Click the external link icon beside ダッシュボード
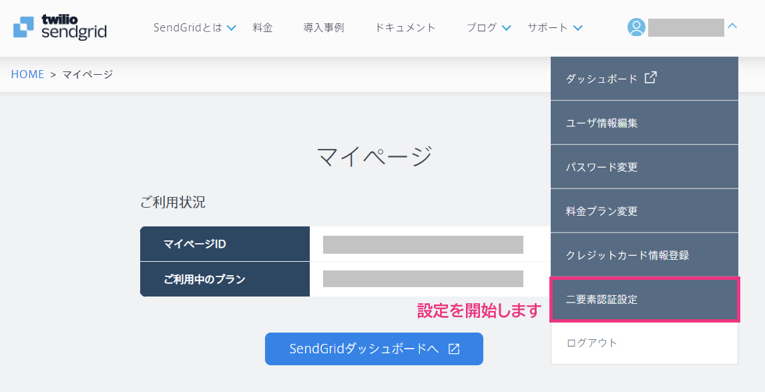Image resolution: width=765 pixels, height=392 pixels. [650, 77]
